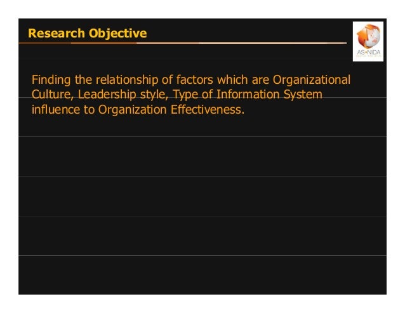
Task: Click the 'Research Objective' slide title
Action: (88, 33)
